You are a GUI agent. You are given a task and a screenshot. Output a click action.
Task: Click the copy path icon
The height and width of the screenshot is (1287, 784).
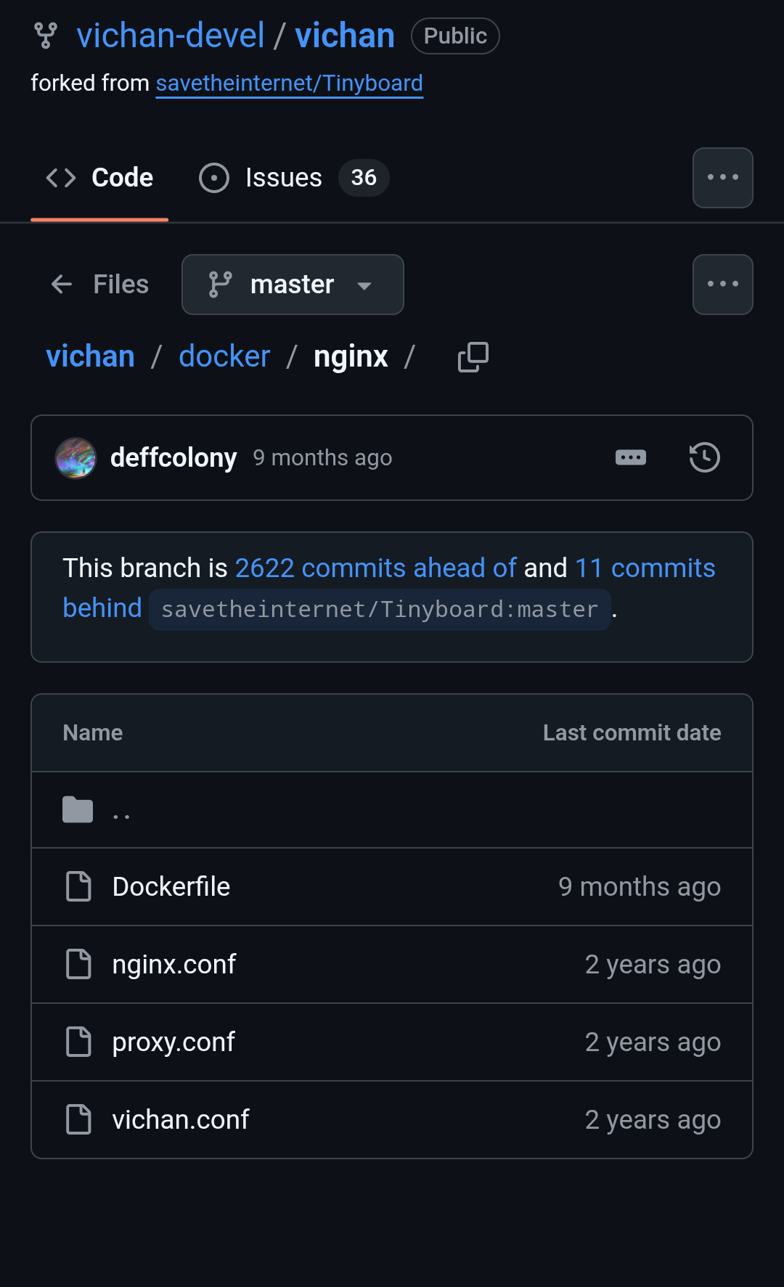[x=473, y=357]
